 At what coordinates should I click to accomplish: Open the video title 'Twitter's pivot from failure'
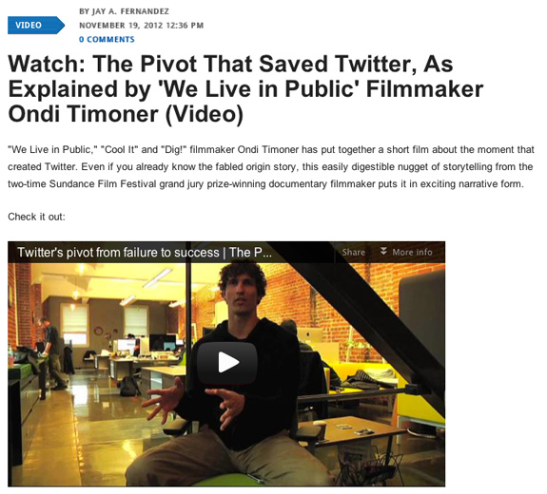click(x=145, y=252)
